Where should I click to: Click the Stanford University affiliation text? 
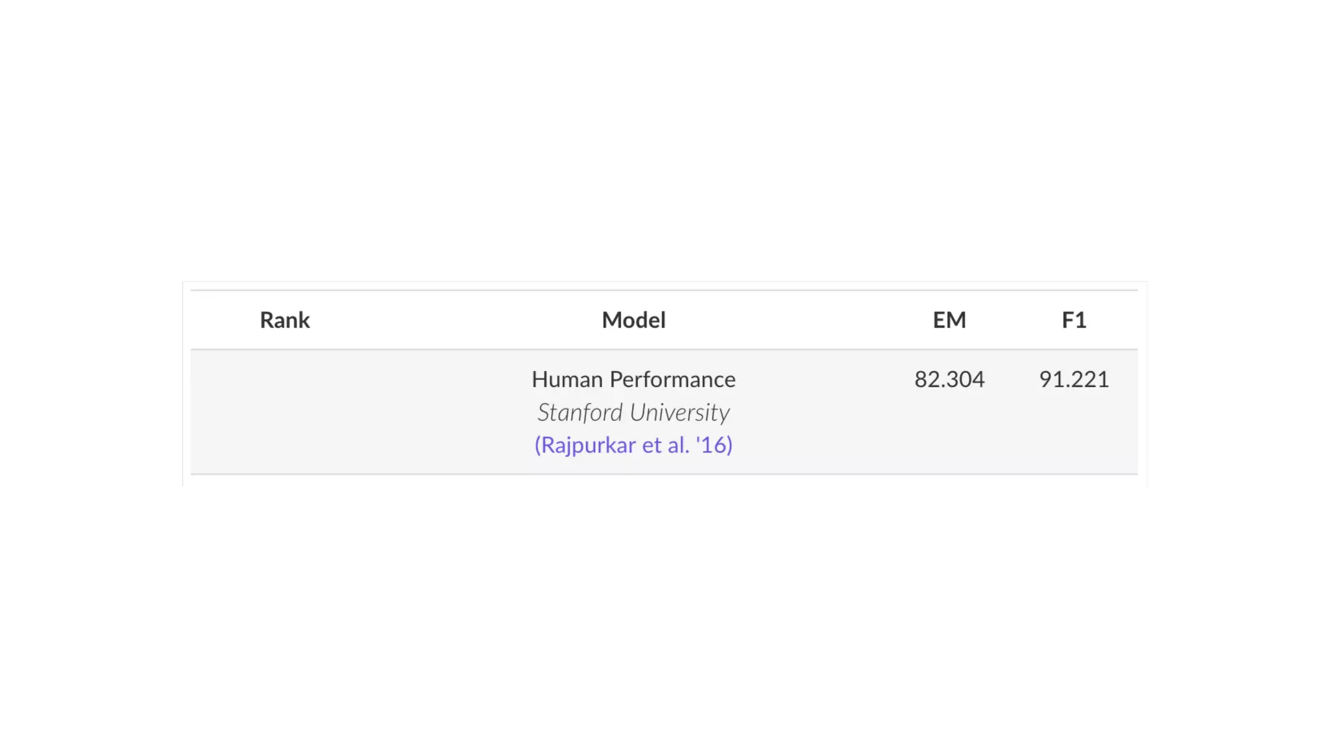pos(633,412)
